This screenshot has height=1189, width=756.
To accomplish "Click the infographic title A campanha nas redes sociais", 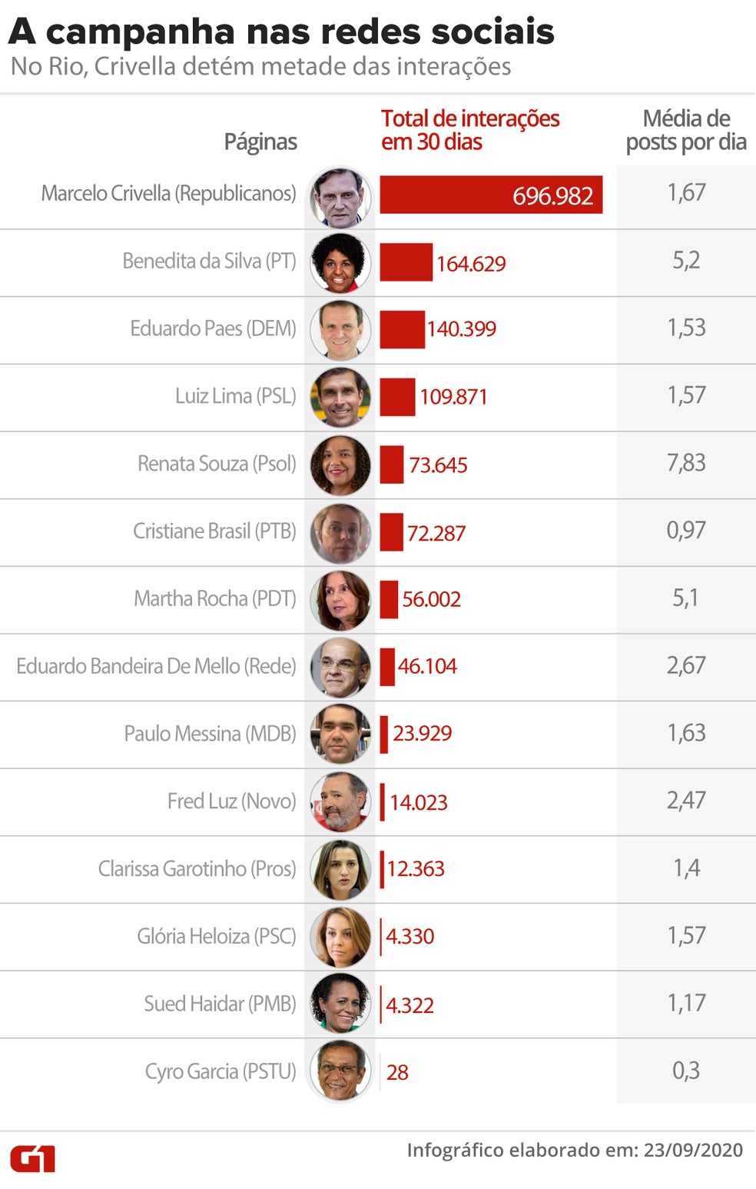I will click(x=281, y=32).
